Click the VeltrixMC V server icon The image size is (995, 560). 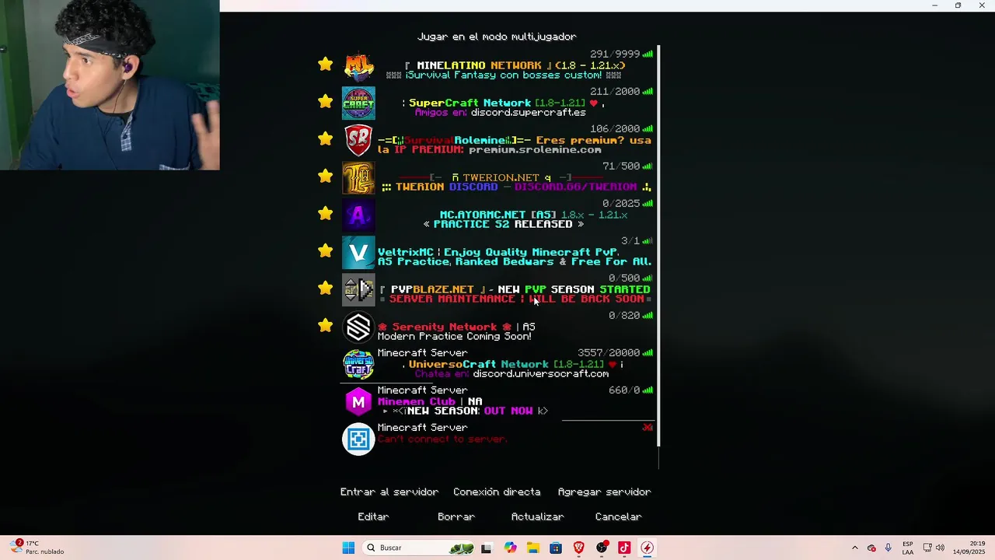pos(358,252)
